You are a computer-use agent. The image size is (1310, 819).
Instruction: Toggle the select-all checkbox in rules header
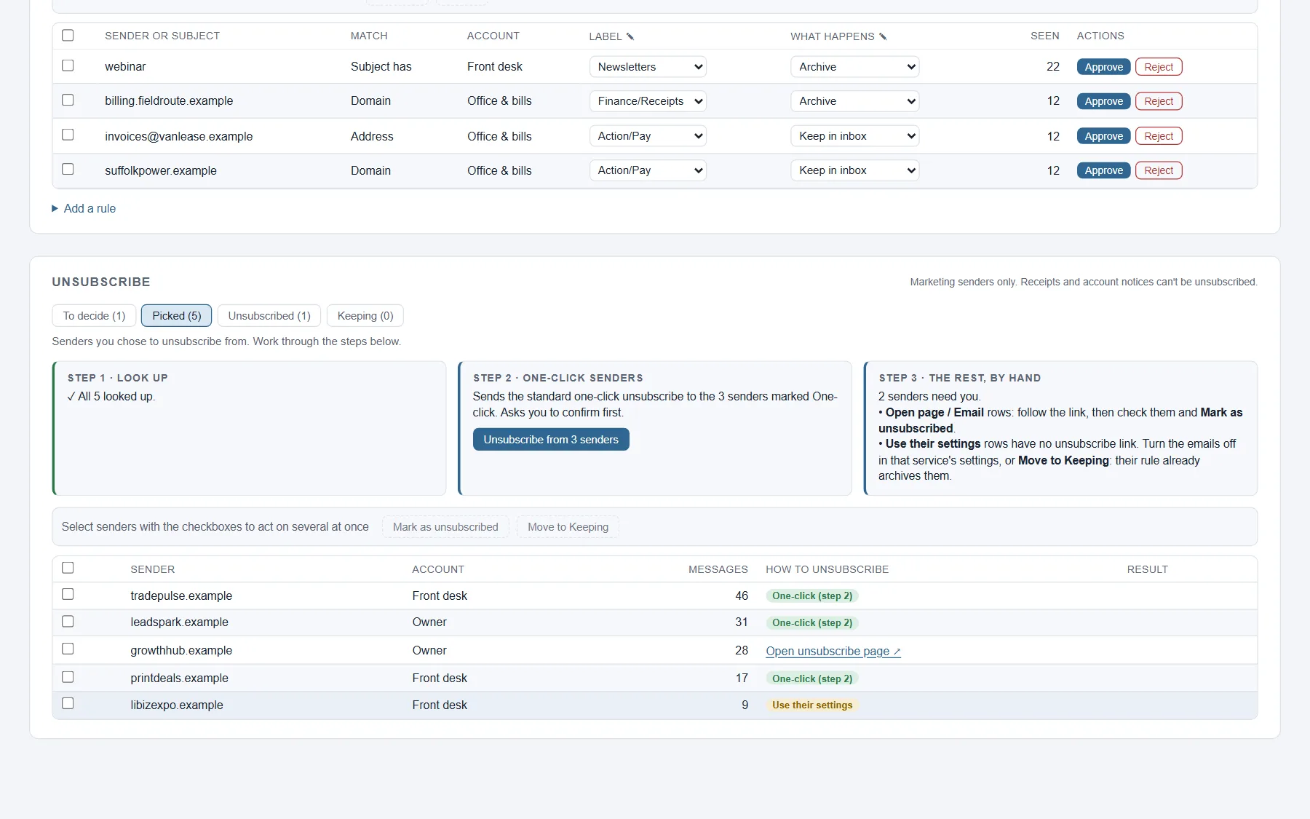[x=68, y=35]
